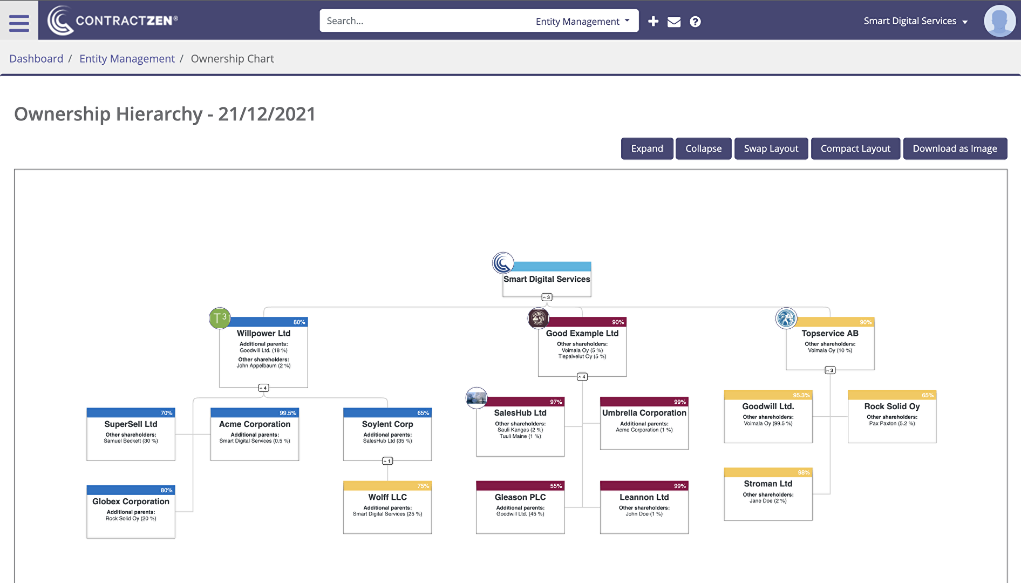Click the 99.5% label on Acme Corporation
Screen dimensions: 1021x583
[x=288, y=413]
